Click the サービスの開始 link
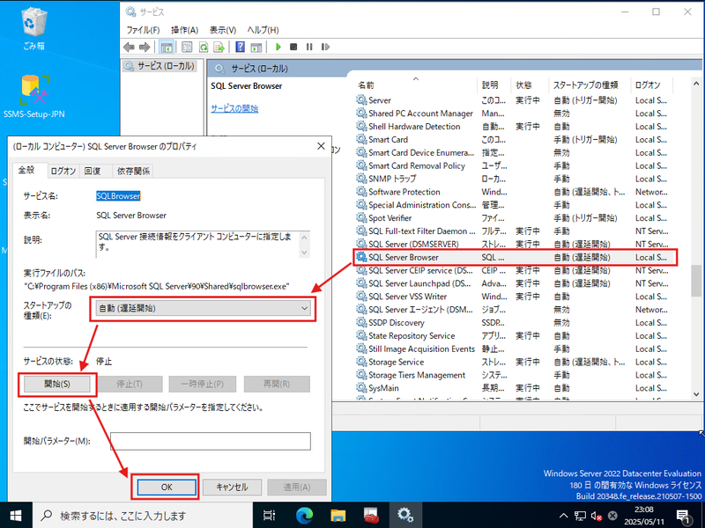Screen dimensions: 705x528 pos(234,108)
